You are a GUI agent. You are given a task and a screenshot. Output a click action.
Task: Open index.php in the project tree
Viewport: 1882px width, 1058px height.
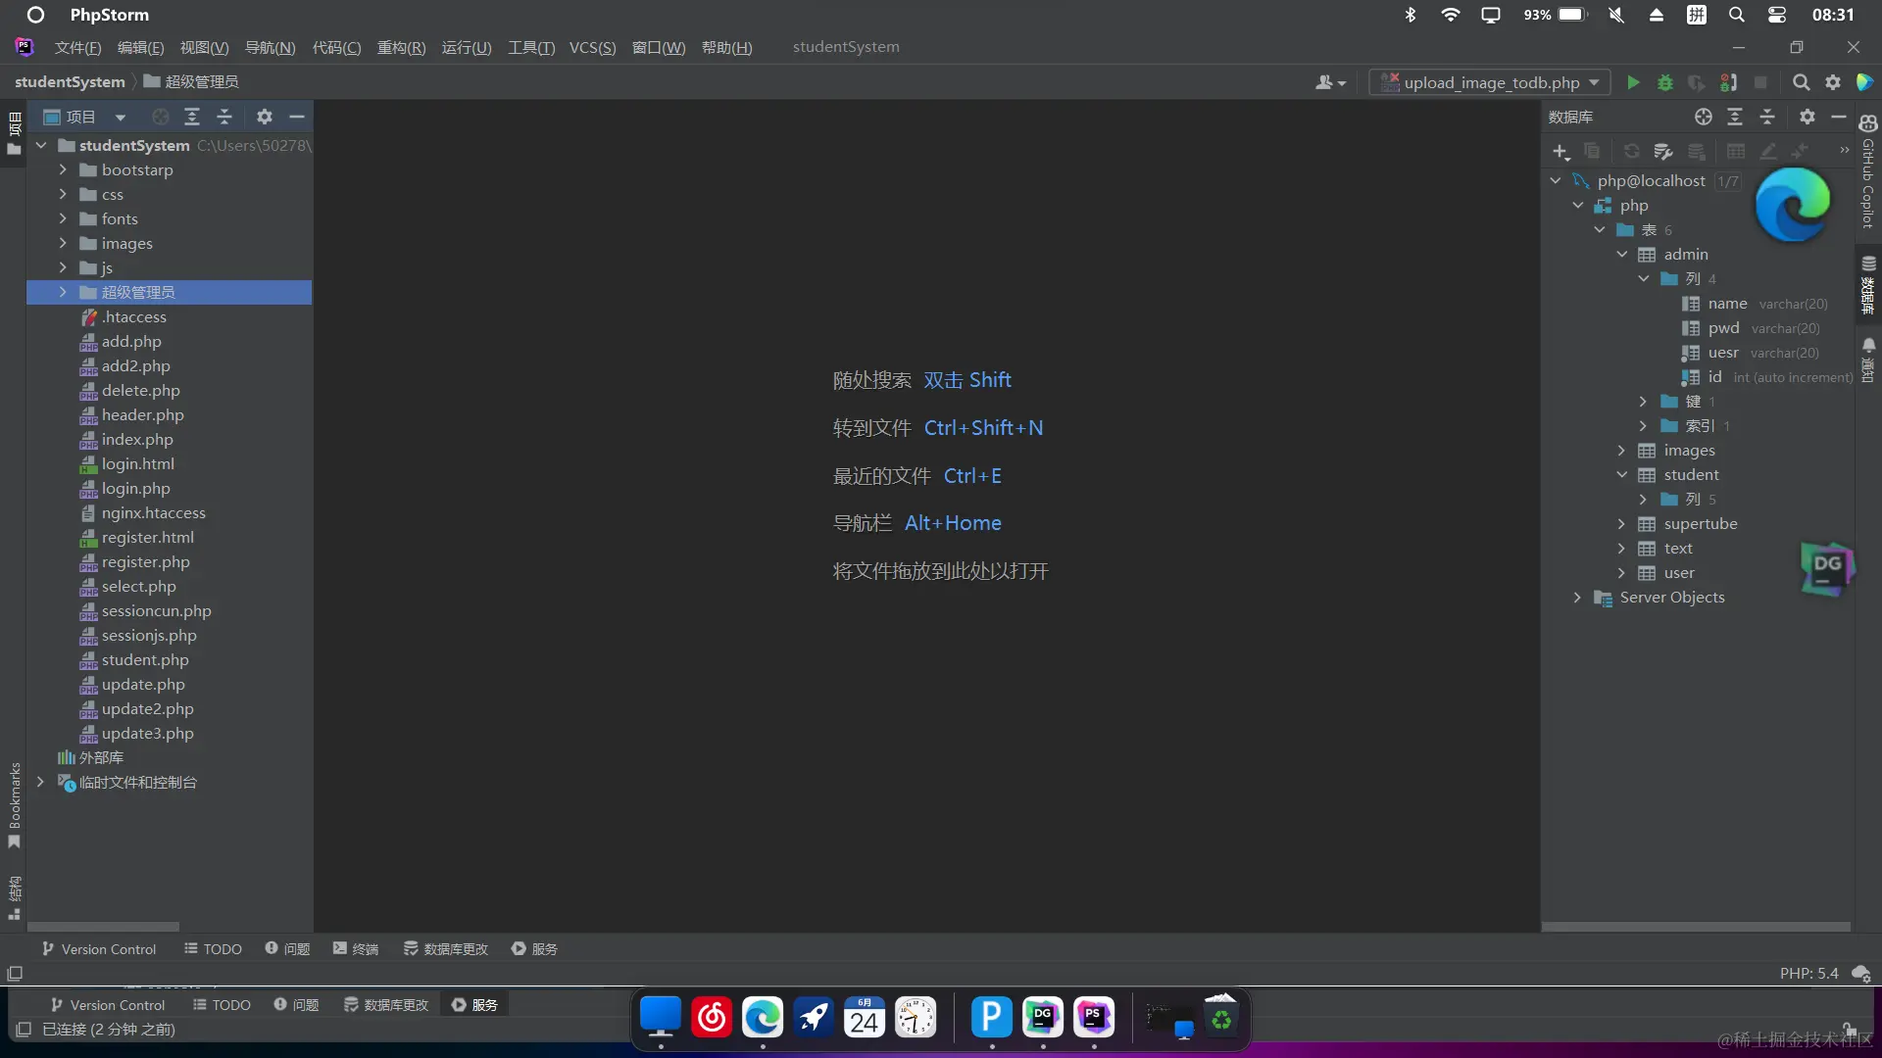(137, 440)
